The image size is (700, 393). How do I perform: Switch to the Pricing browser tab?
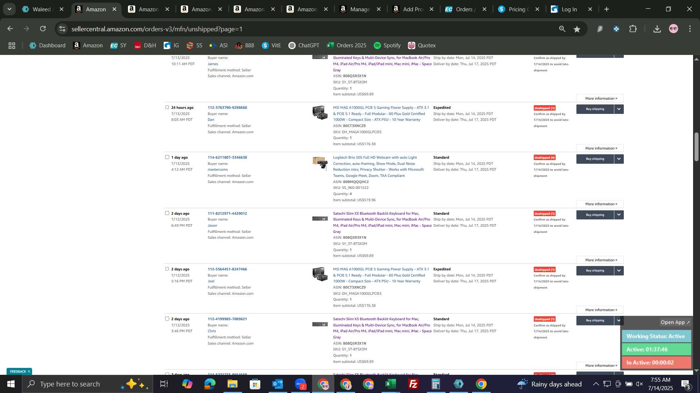point(518,9)
